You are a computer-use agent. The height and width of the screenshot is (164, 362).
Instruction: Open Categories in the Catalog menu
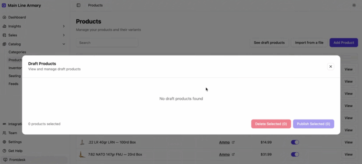[17, 52]
